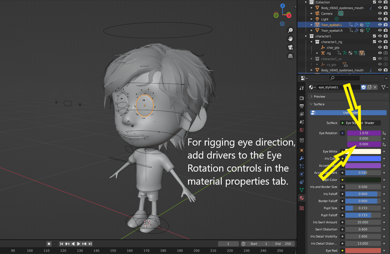390x254 pixels.
Task: Activate the Zoom magnifier in the viewport gizmos
Action: [x=290, y=30]
